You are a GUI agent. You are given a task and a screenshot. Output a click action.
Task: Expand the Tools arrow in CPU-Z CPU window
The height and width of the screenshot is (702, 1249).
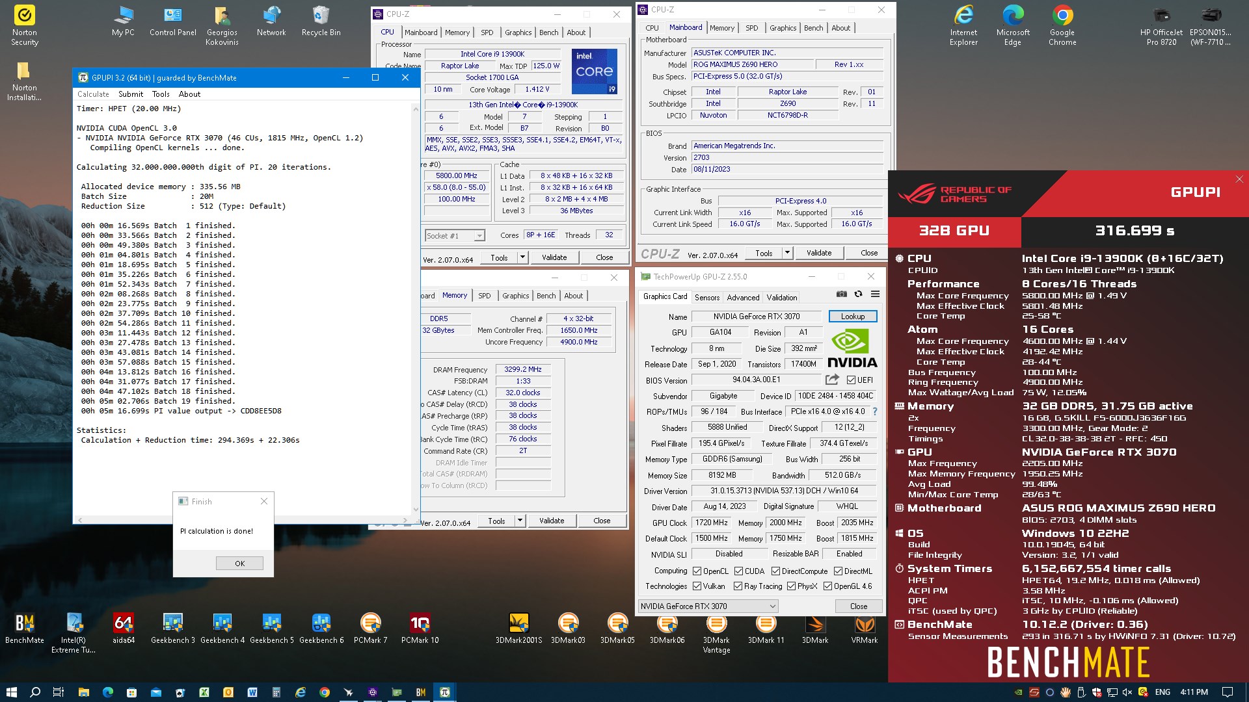coord(522,257)
